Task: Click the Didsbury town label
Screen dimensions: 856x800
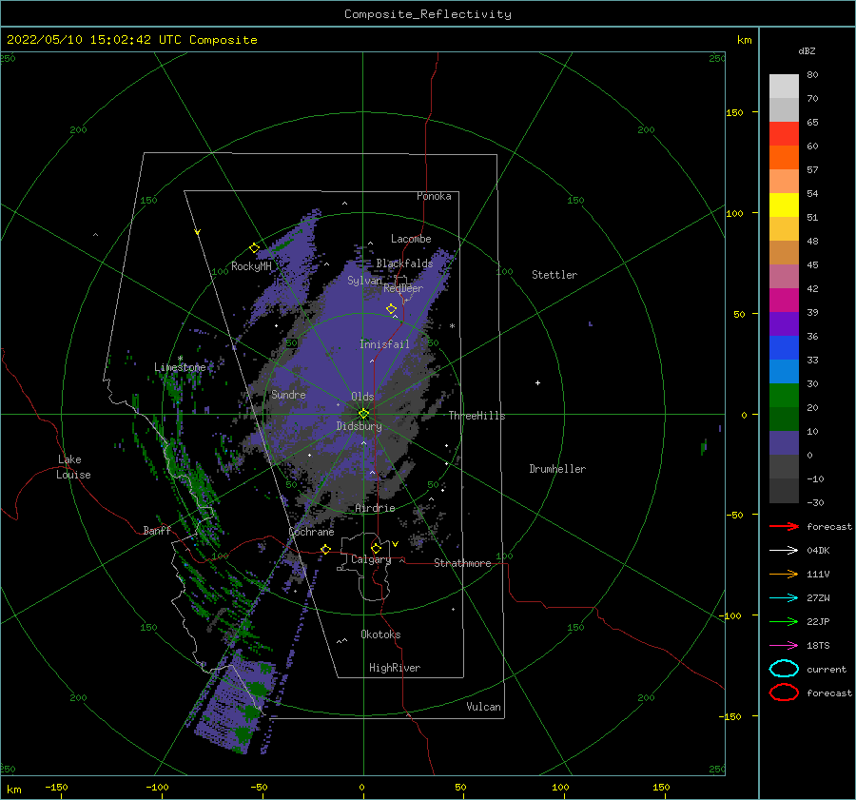Action: 360,426
